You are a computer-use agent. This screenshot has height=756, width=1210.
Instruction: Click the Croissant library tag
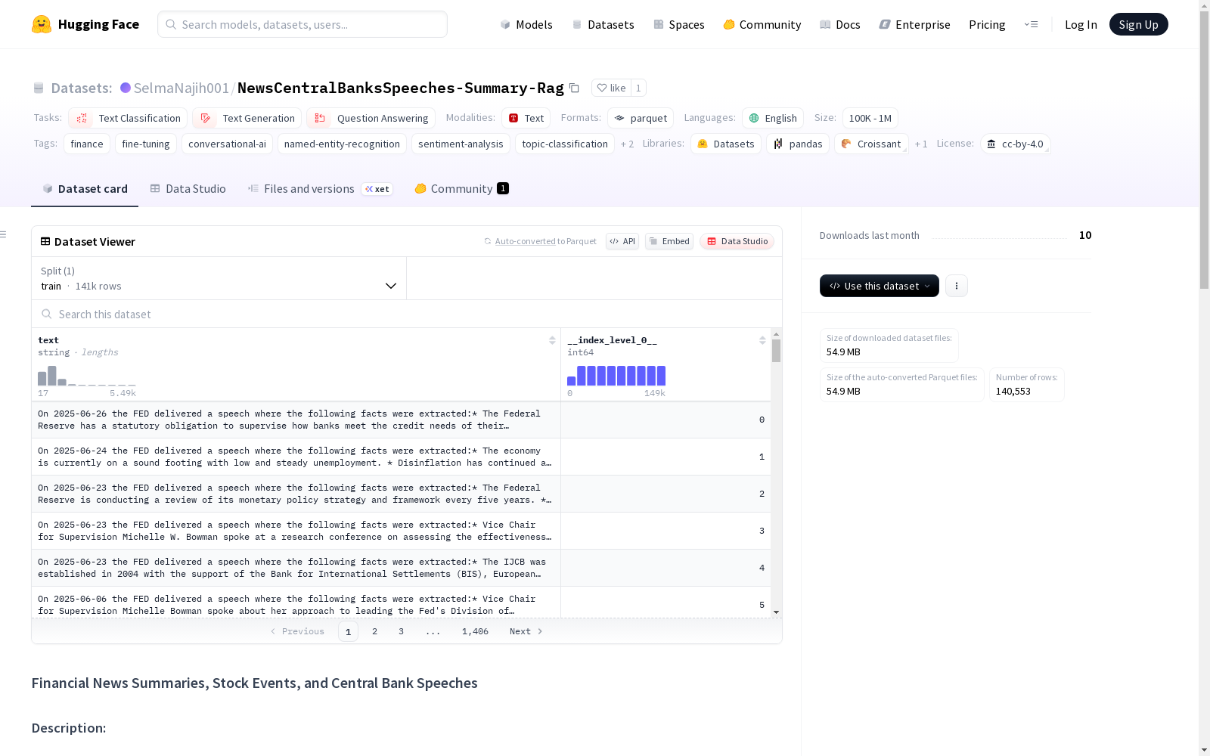point(871,144)
